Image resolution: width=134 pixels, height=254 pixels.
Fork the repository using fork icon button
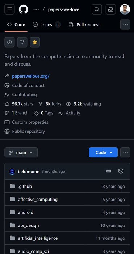[22, 42]
